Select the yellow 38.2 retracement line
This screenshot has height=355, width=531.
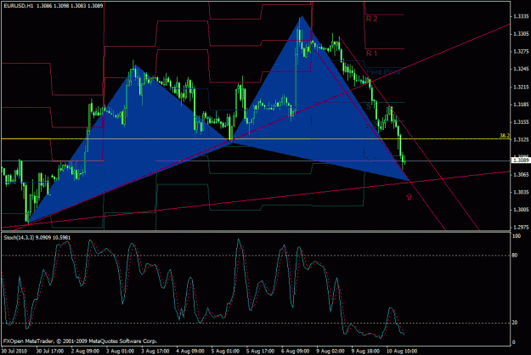pyautogui.click(x=256, y=138)
